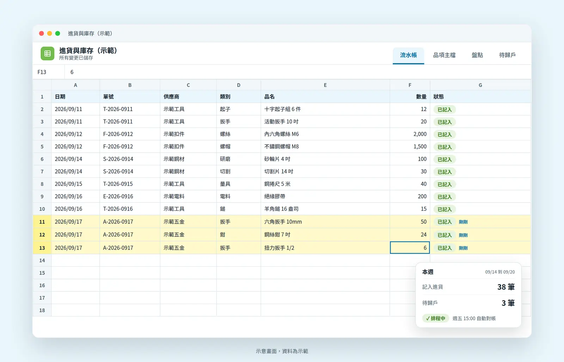Select order number S-2026-0914 in row 6
Image resolution: width=564 pixels, height=362 pixels.
[x=130, y=159]
